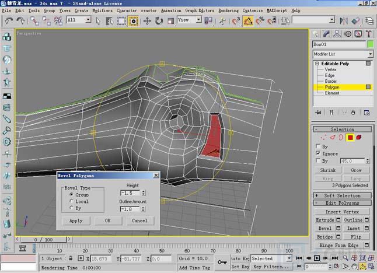Select red Polygon sub-object icon

[350, 138]
